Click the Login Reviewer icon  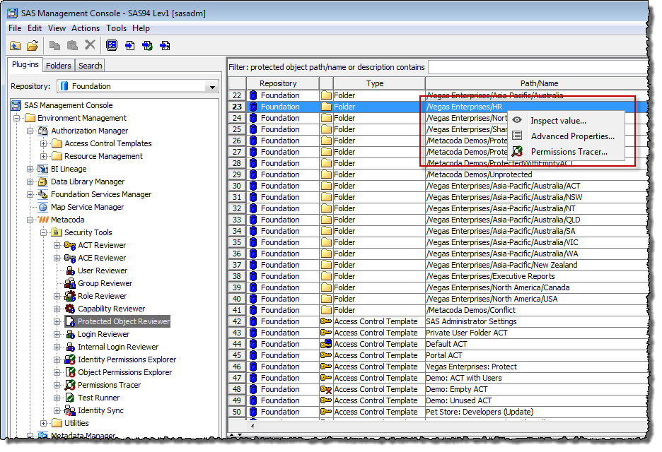(x=71, y=334)
